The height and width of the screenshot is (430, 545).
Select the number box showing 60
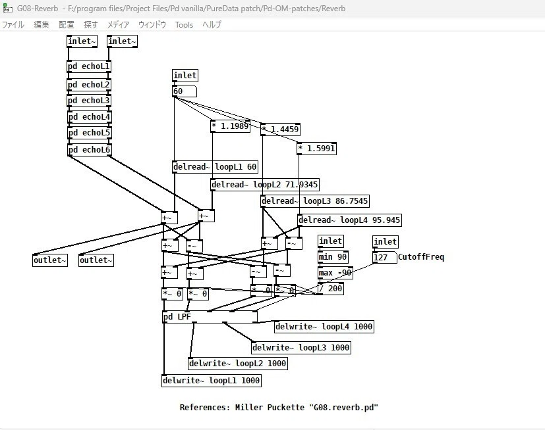coord(185,91)
